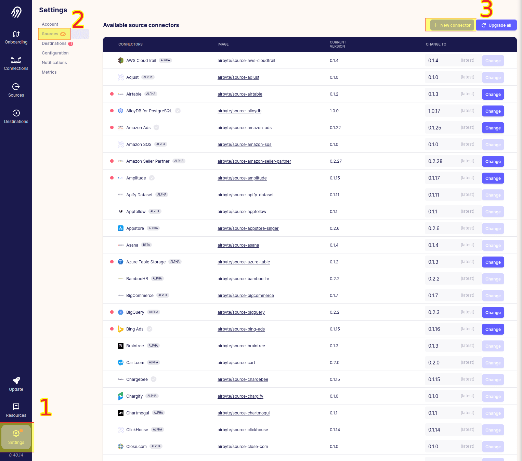Image resolution: width=522 pixels, height=461 pixels.
Task: Open the airbyte/source-aws-cloudtrail image link
Action: [246, 61]
